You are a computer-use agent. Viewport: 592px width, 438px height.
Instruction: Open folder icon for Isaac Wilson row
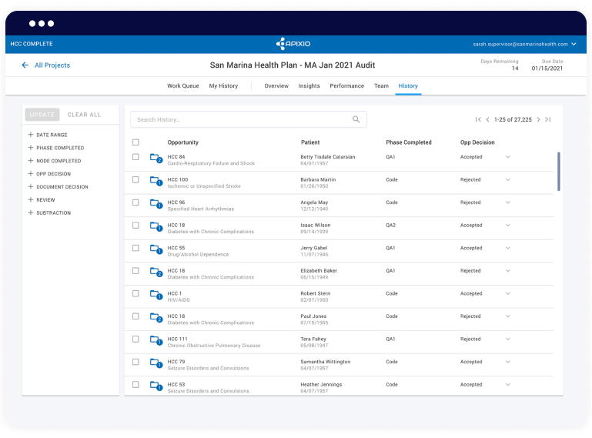tap(156, 226)
